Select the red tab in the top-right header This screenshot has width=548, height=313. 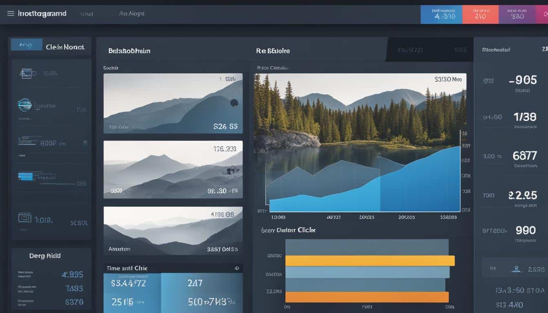[479, 15]
